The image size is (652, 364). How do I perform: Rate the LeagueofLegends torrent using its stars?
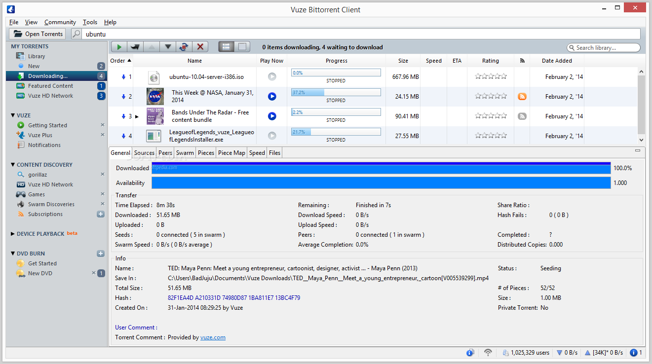(x=491, y=135)
